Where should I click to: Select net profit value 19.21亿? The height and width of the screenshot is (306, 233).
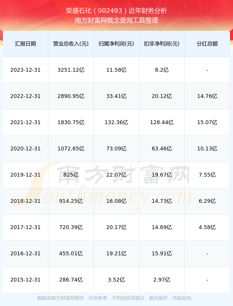click(x=116, y=254)
